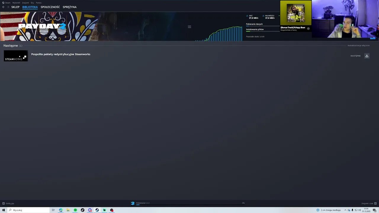Screen dimensions: 379x213
Task: Open the browser icon on the taskbar
Action: tap(61, 210)
